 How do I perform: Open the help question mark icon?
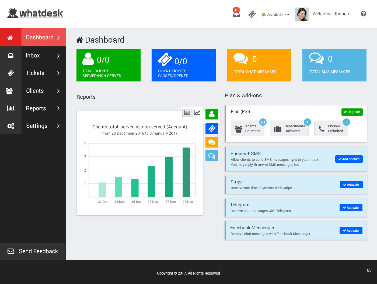(x=363, y=13)
